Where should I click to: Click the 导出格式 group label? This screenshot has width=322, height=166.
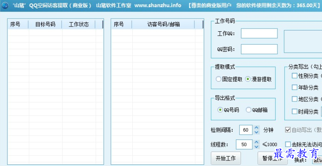(x=225, y=98)
